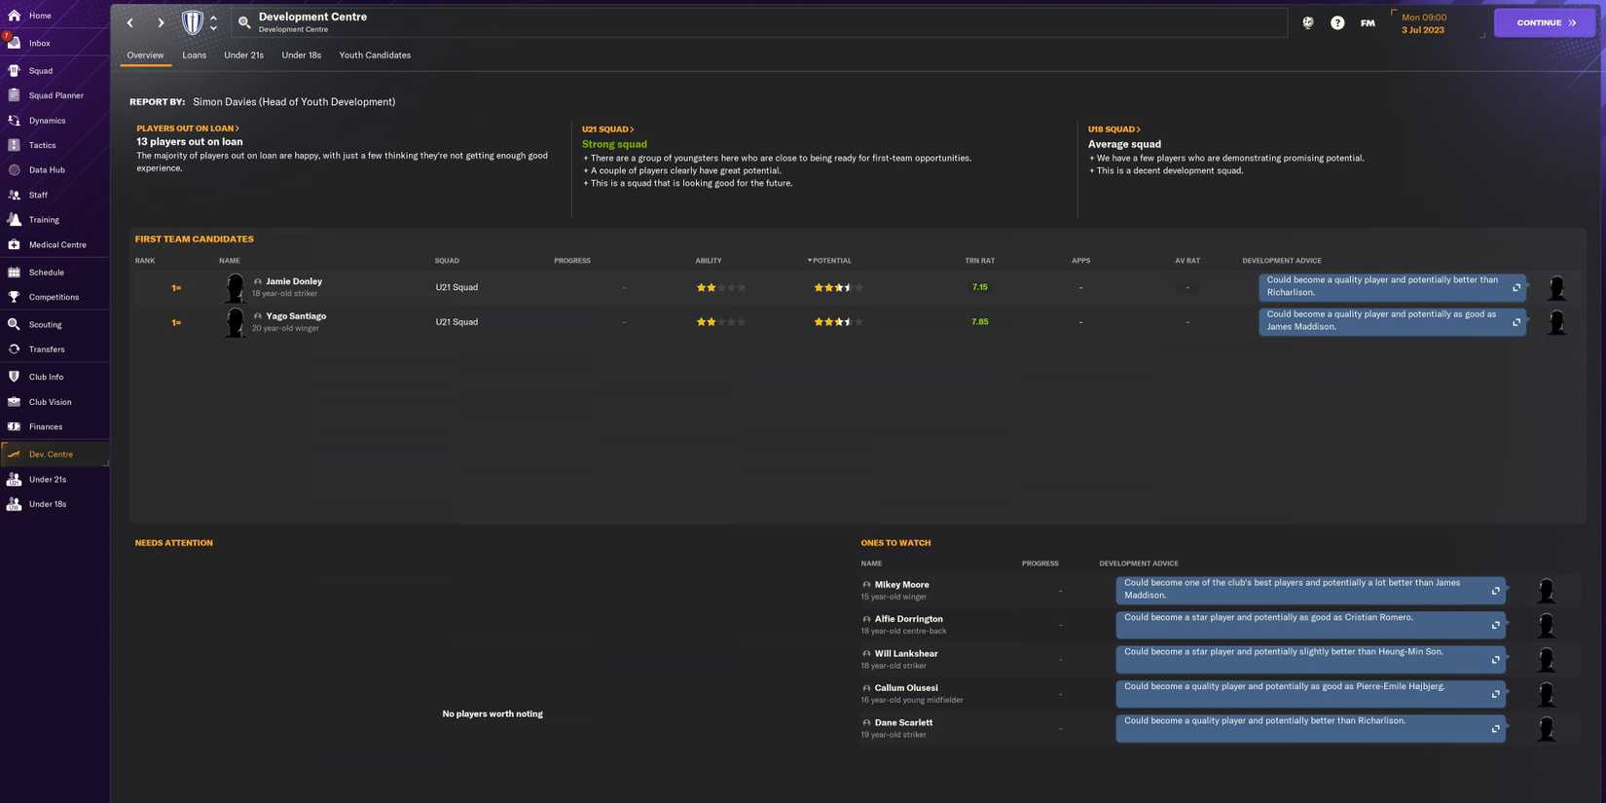Screen dimensions: 1606x803
Task: Switch to the Youth Candidates tab
Action: coord(375,55)
